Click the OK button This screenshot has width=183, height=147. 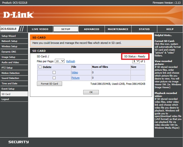coord(91,92)
